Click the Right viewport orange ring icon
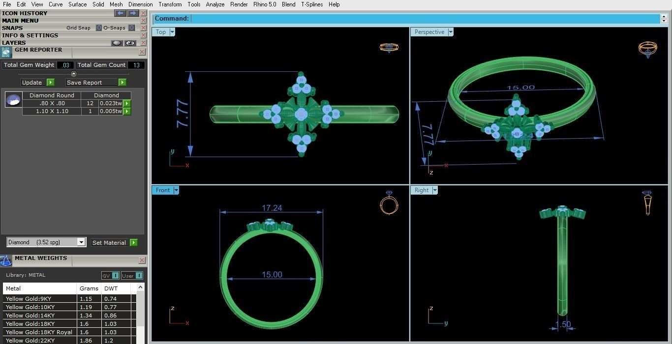Screen dimensions: 672x344 coord(647,203)
